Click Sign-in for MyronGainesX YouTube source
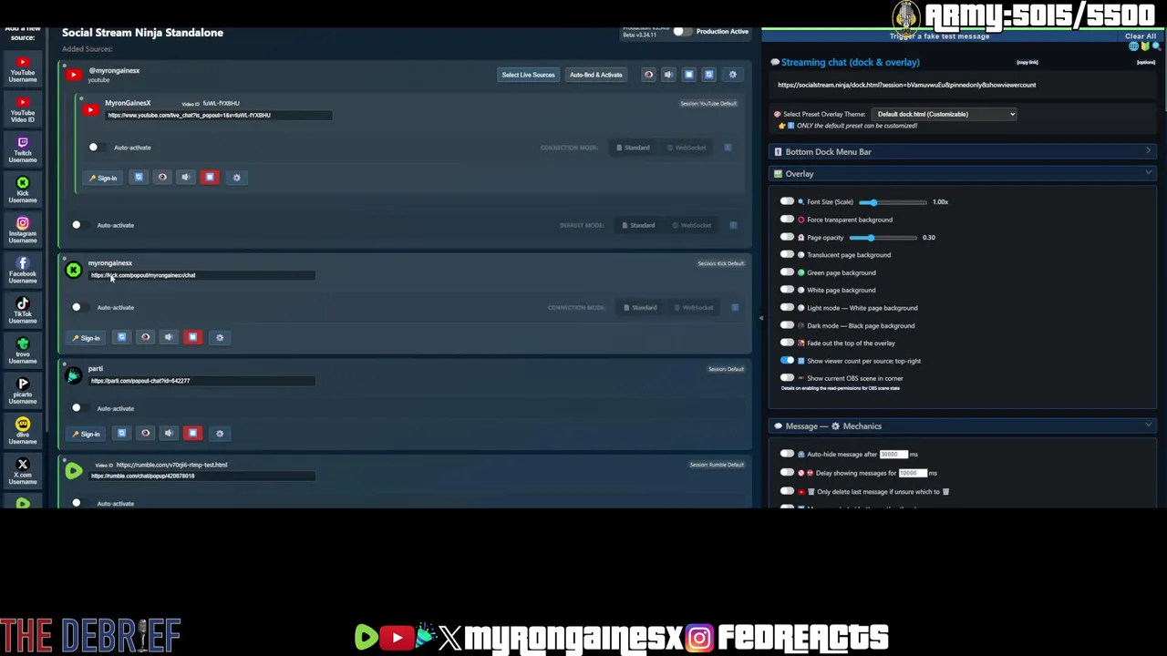Image resolution: width=1167 pixels, height=656 pixels. click(x=103, y=178)
